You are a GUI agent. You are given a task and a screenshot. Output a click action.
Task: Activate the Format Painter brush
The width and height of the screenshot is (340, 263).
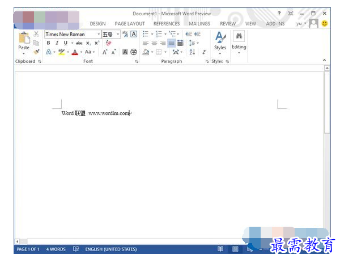pos(36,52)
